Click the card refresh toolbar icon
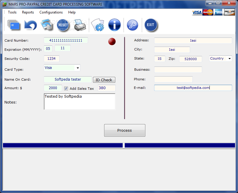Screen dimensions: 238x193 tap(47, 25)
